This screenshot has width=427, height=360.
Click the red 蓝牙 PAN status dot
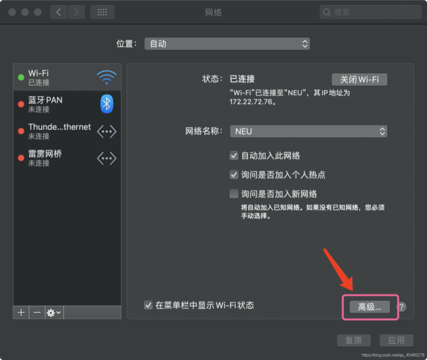point(21,104)
